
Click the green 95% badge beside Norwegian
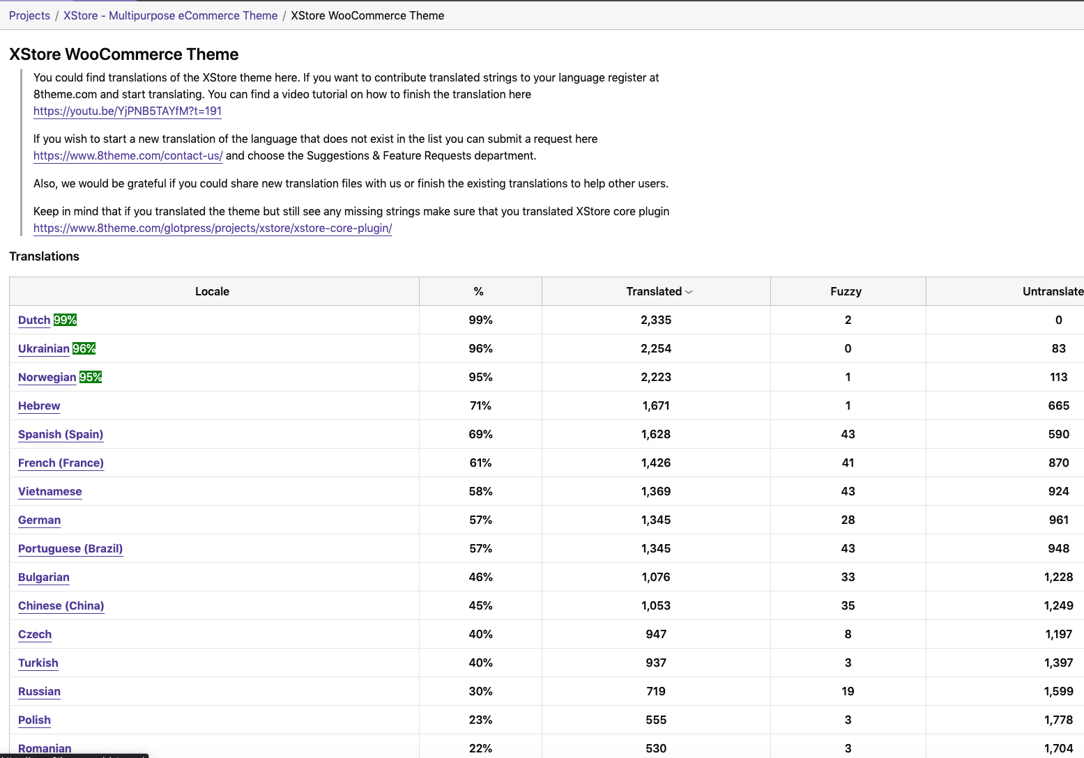coord(91,377)
